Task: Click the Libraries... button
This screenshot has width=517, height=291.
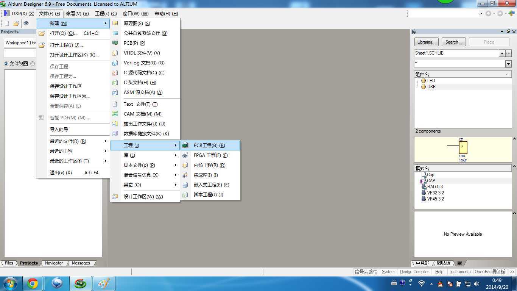Action: [427, 42]
